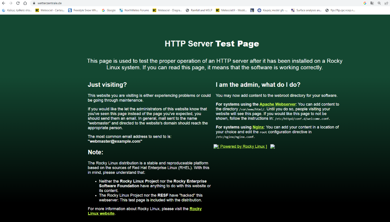View site security lock info

(x=34, y=3)
